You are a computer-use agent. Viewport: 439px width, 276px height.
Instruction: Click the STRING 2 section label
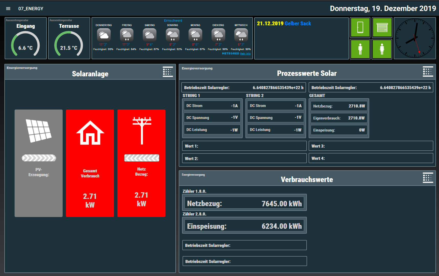pyautogui.click(x=255, y=95)
